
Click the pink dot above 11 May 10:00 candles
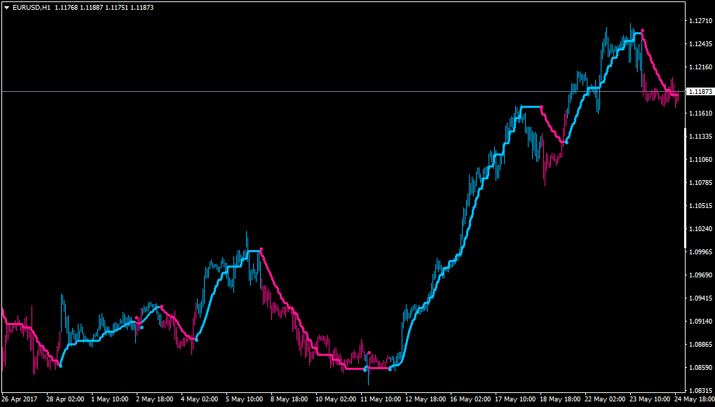point(369,353)
